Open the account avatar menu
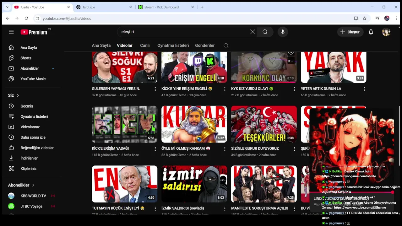 coord(386,32)
